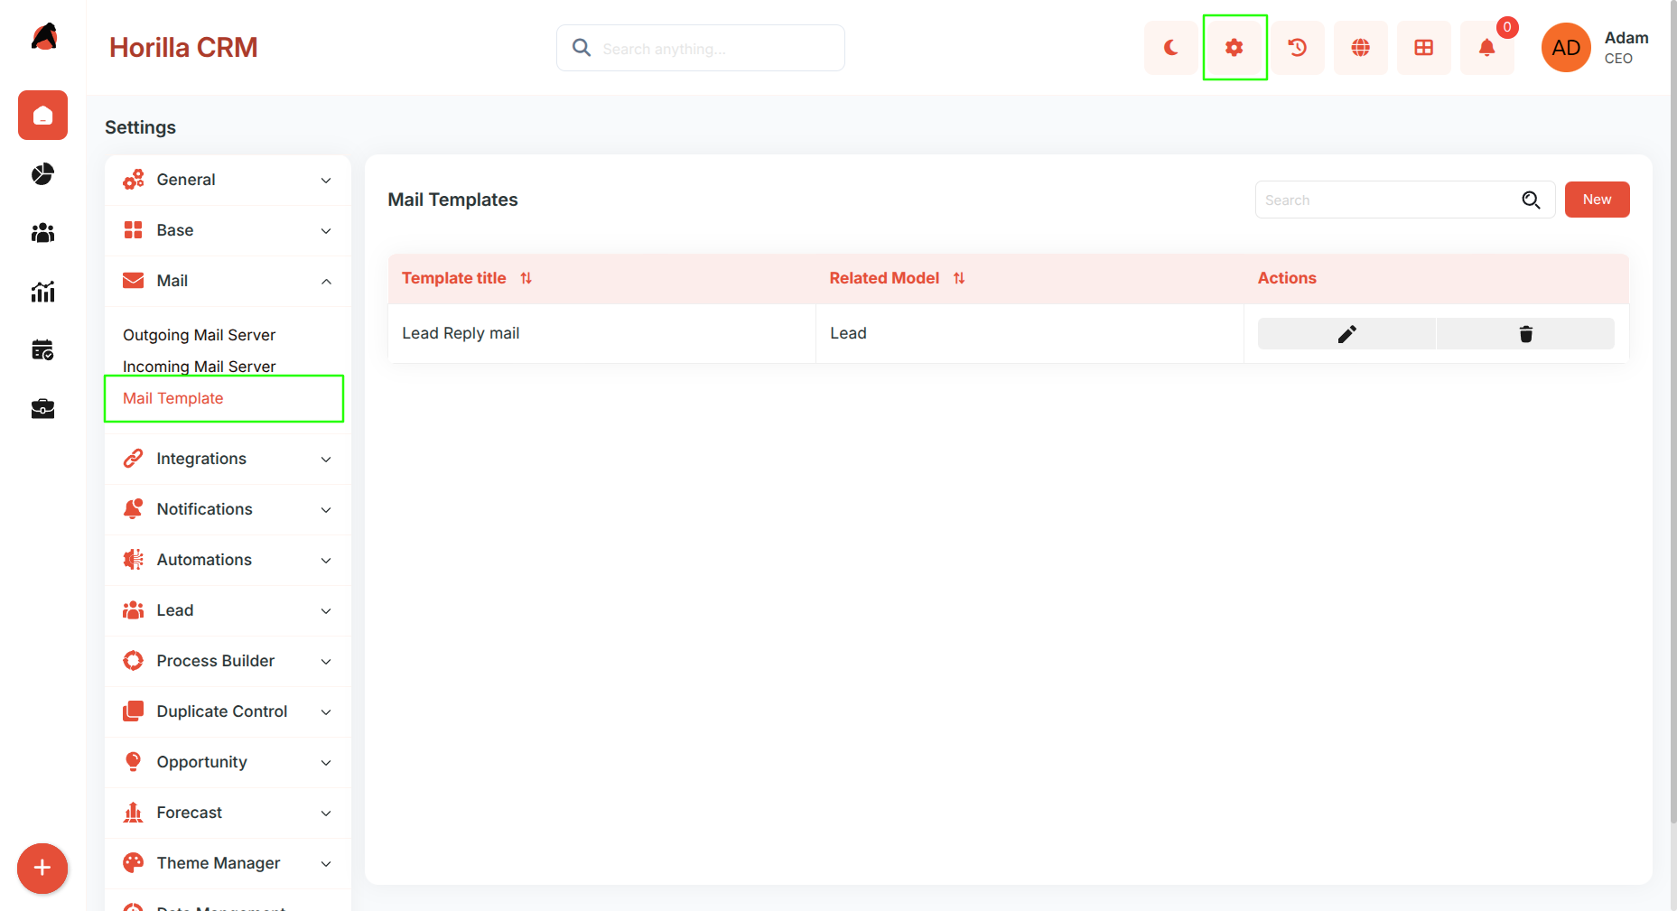Screen dimensions: 1677x911
Task: Expand the Notifications section
Action: tap(228, 509)
